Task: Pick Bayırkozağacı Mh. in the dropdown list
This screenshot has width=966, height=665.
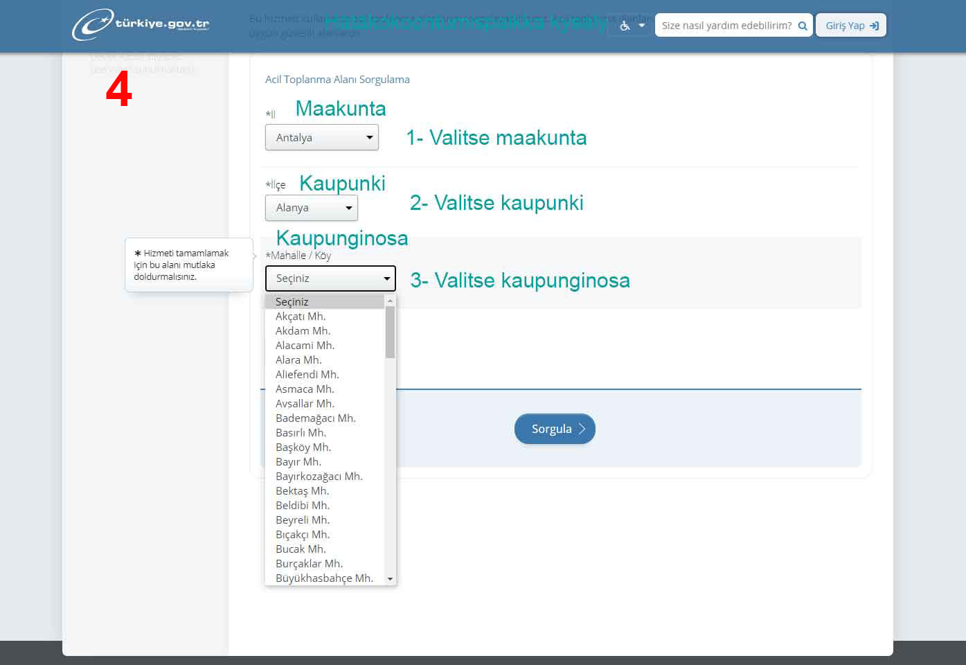Action: pos(319,477)
